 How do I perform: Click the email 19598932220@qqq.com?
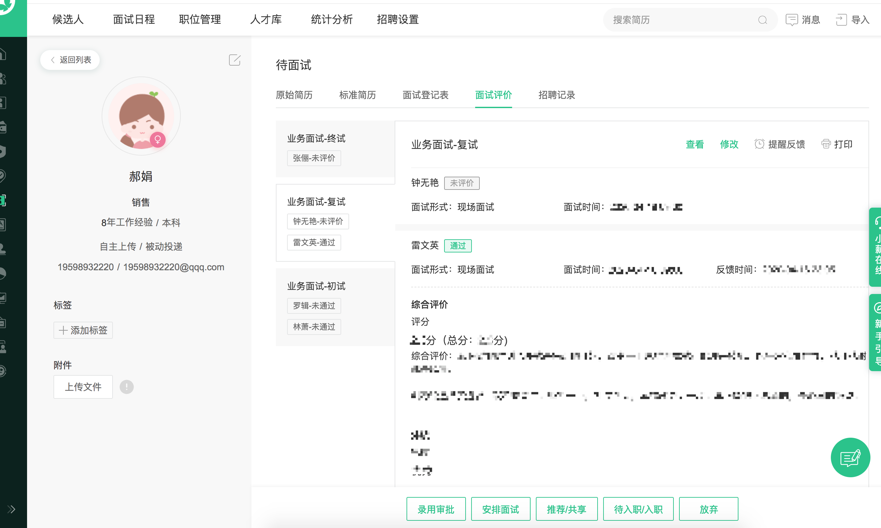pos(174,267)
